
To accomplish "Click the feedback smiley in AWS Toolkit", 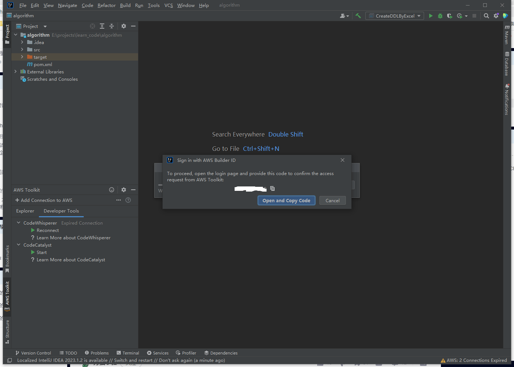I will click(112, 190).
